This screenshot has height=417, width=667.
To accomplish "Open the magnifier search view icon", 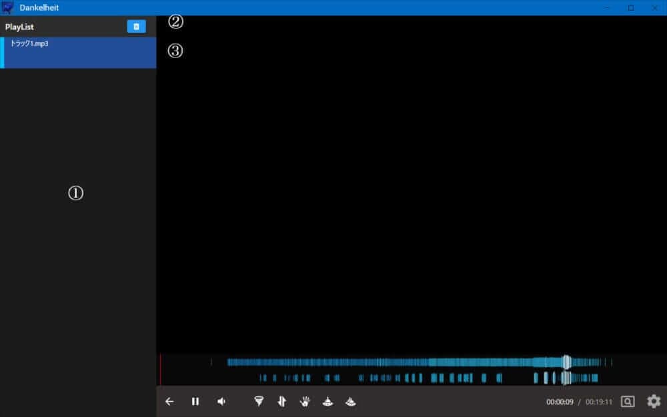I will (628, 402).
